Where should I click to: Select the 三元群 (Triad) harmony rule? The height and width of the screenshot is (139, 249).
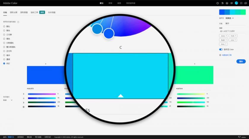tap(4, 34)
